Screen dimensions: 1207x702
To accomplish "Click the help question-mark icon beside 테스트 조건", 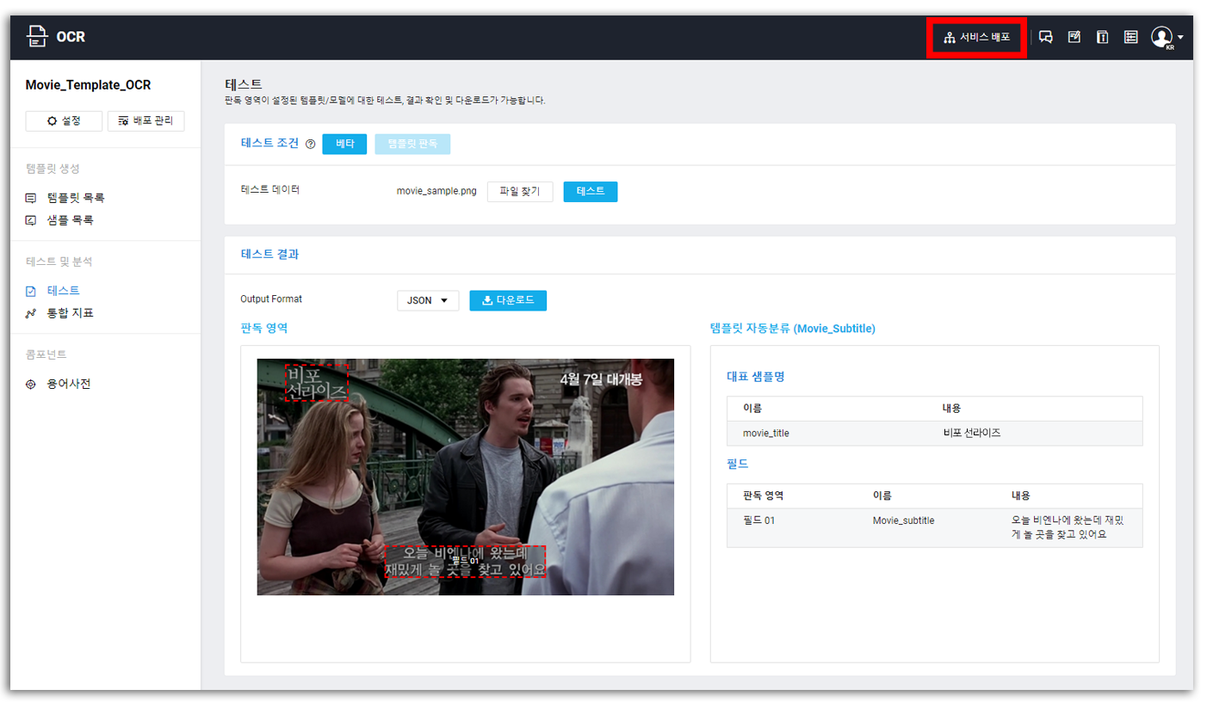I will 310,145.
